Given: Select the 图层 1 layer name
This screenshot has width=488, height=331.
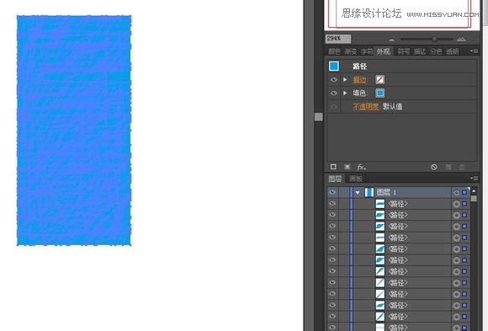Looking at the screenshot, I should click(386, 193).
